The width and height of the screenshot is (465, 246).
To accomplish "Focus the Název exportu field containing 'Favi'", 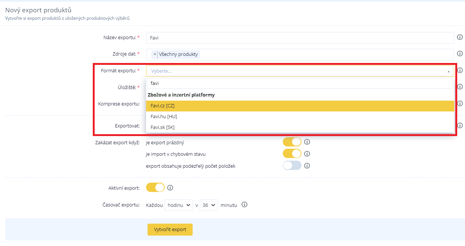I will (300, 38).
